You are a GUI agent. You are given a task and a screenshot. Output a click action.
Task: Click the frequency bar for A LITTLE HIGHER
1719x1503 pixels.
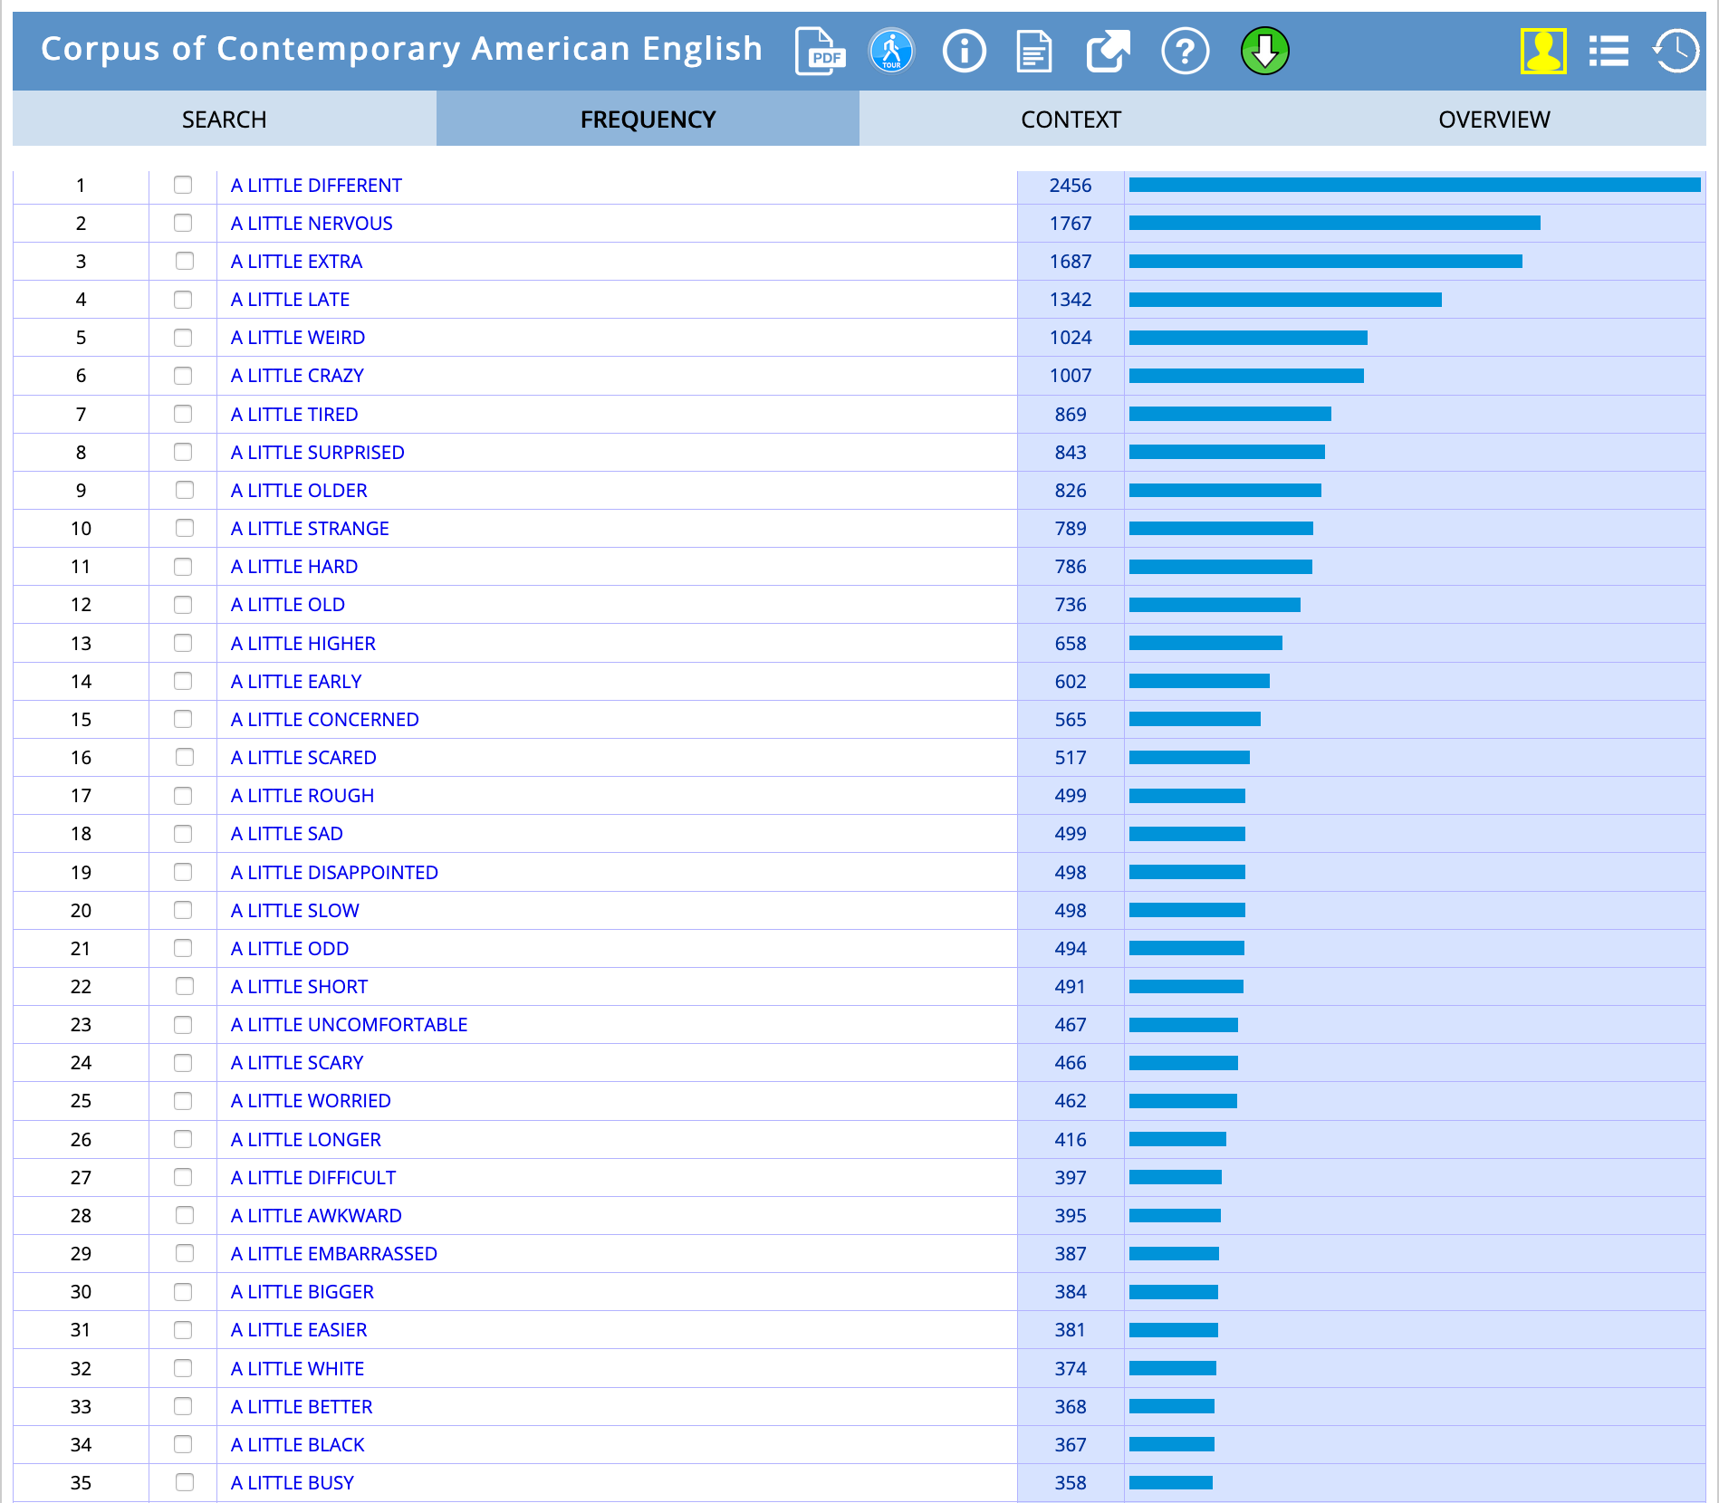pos(1205,643)
